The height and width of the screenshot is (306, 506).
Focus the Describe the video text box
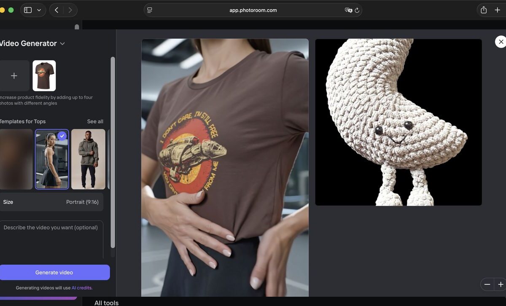pos(51,239)
